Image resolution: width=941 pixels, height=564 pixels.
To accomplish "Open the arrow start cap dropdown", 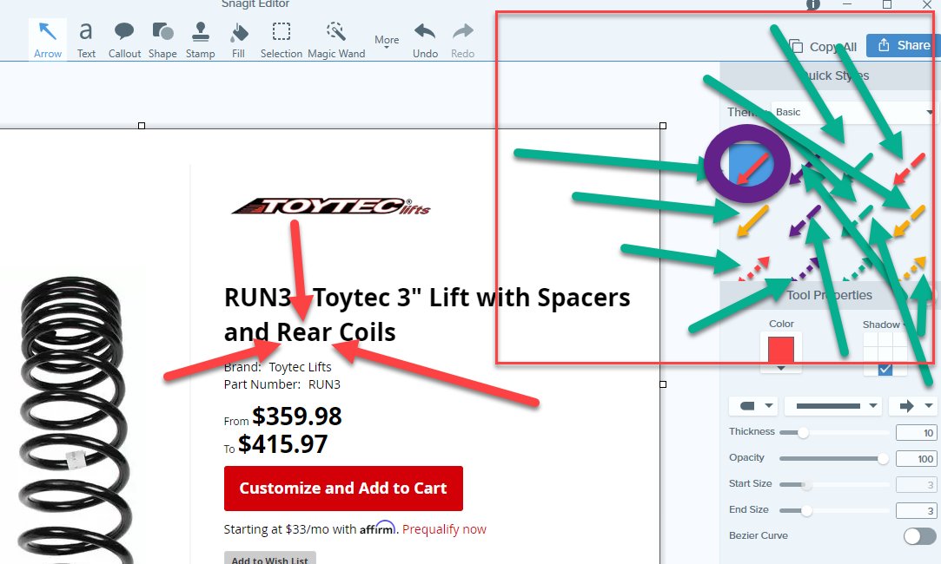I will point(754,406).
